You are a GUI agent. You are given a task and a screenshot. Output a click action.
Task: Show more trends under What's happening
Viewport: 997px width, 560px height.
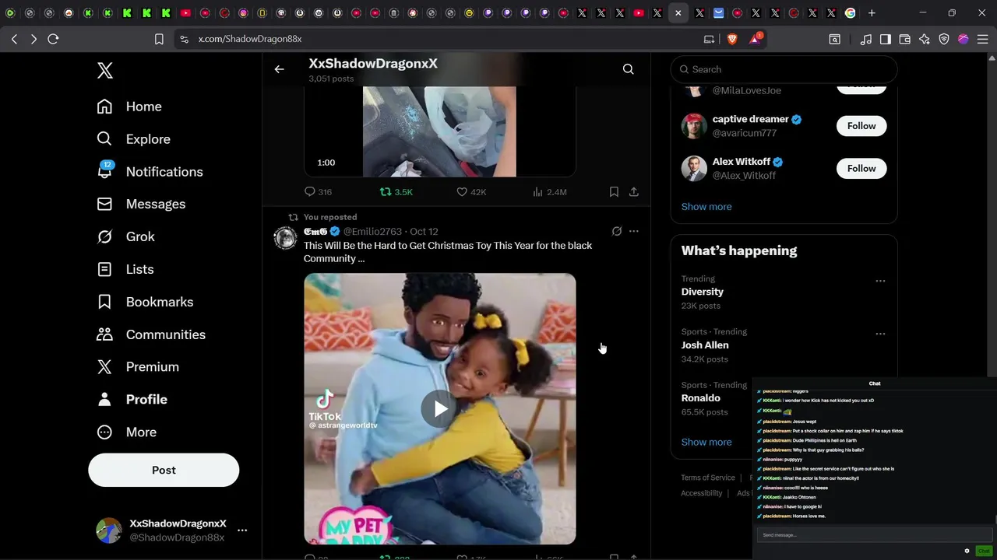(x=706, y=442)
